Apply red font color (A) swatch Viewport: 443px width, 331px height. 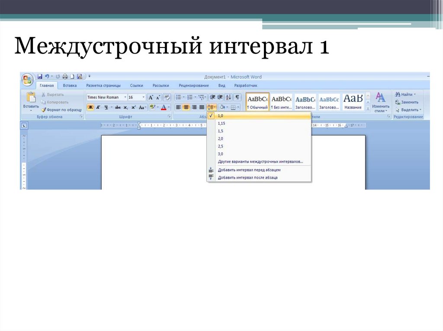click(x=164, y=107)
